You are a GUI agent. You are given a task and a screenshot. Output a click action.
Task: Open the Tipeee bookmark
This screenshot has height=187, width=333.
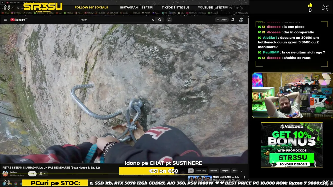click(x=79, y=13)
